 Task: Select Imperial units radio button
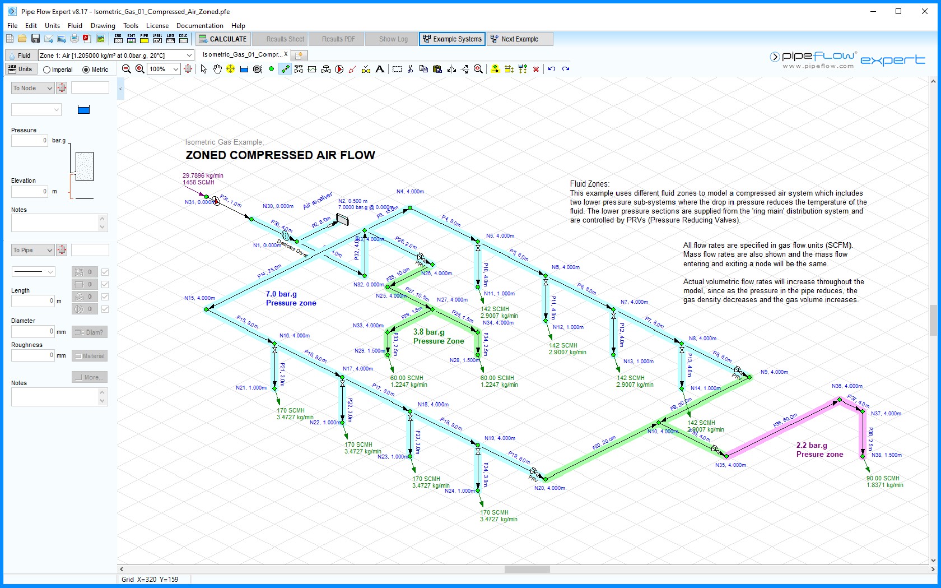tap(47, 70)
